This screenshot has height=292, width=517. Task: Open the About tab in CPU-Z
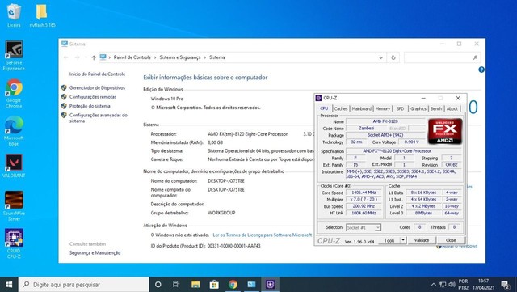tap(452, 108)
